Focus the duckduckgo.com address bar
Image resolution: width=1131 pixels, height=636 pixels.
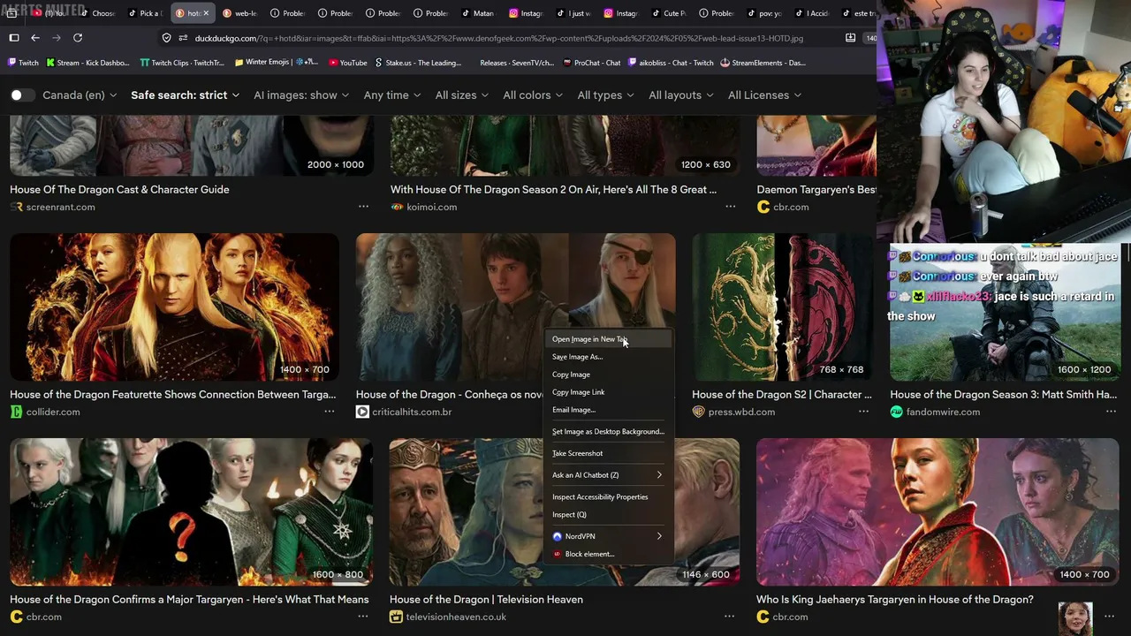[x=498, y=38]
